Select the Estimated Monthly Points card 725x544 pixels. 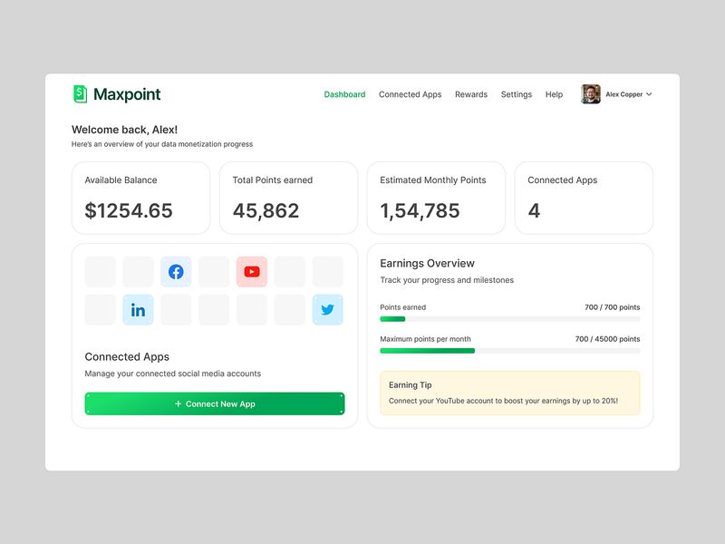(436, 198)
